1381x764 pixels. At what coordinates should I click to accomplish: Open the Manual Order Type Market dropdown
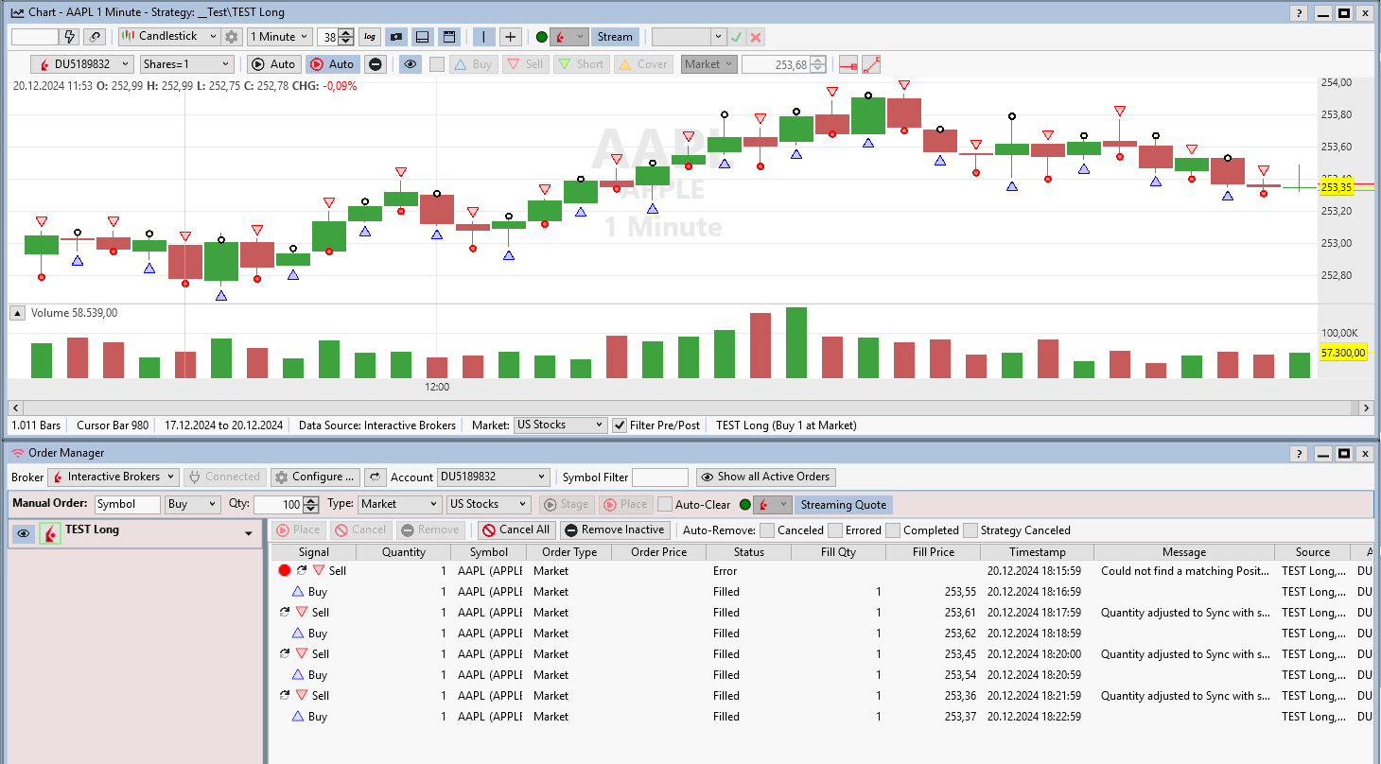point(400,505)
